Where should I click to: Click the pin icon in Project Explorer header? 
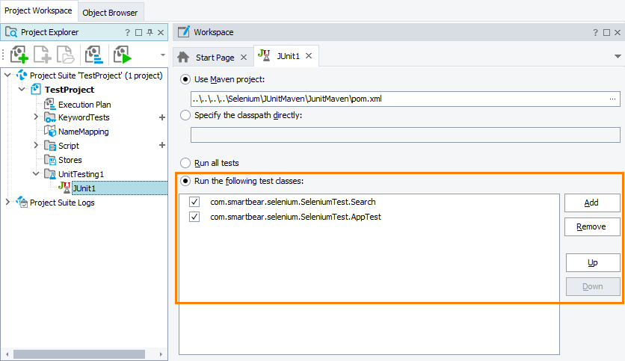(150, 33)
